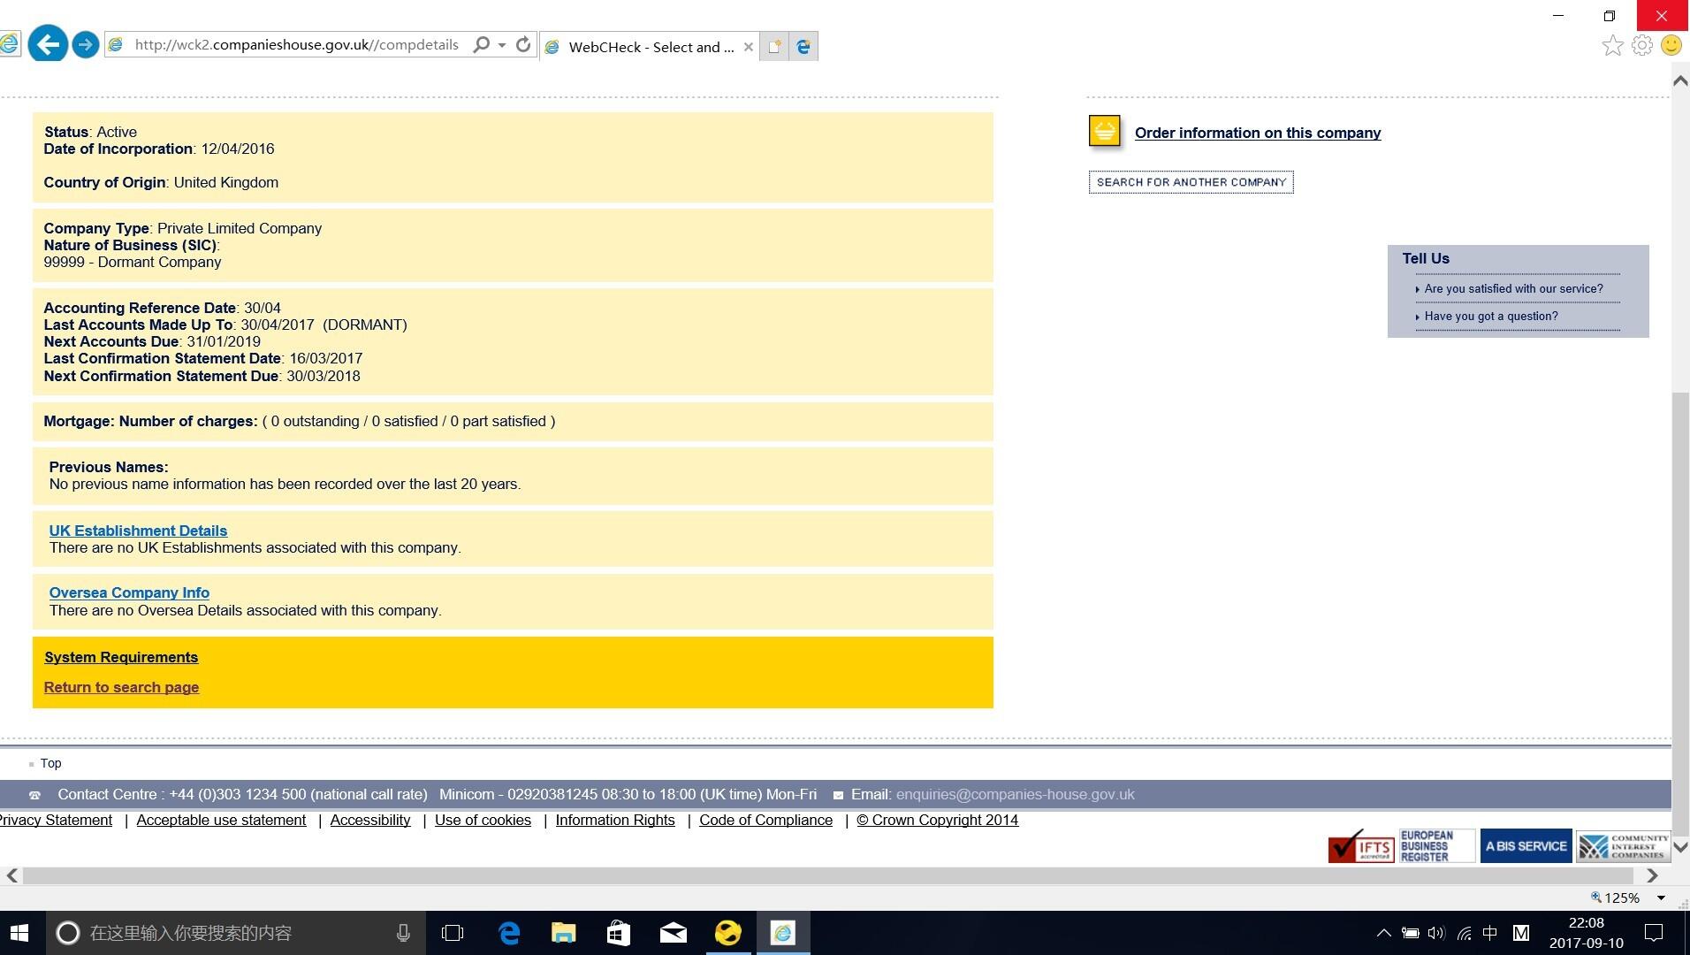This screenshot has height=955, width=1690.
Task: Follow the Return to search page link
Action: 121,687
